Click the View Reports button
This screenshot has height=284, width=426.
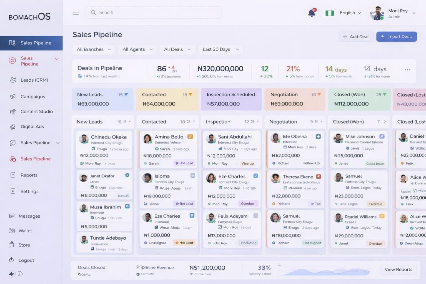coord(398,269)
